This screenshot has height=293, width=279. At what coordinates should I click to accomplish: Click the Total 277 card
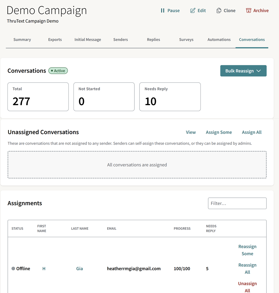coord(38,97)
